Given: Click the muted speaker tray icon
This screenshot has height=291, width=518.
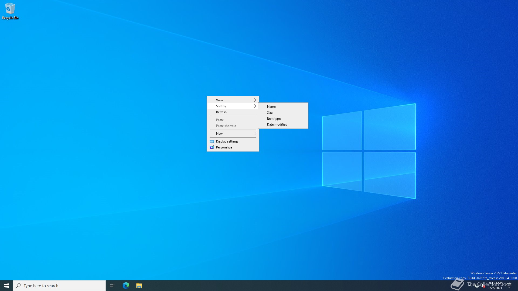Looking at the screenshot, I should tap(482, 286).
